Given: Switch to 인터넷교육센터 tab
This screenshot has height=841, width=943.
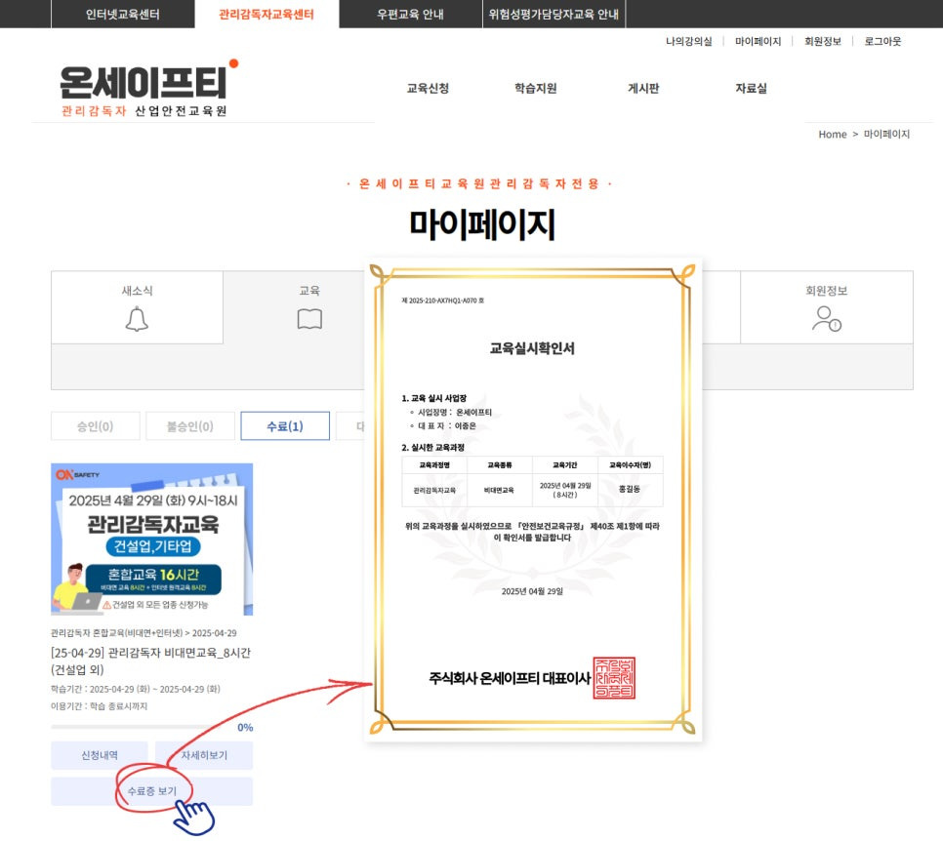Looking at the screenshot, I should [123, 14].
